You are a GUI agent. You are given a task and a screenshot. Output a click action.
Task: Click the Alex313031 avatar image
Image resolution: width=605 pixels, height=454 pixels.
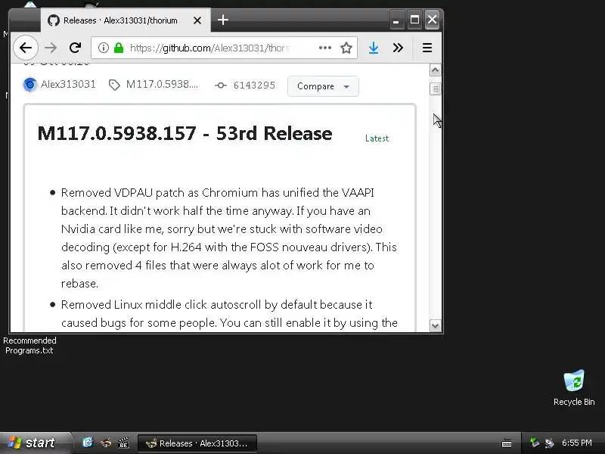click(x=30, y=85)
